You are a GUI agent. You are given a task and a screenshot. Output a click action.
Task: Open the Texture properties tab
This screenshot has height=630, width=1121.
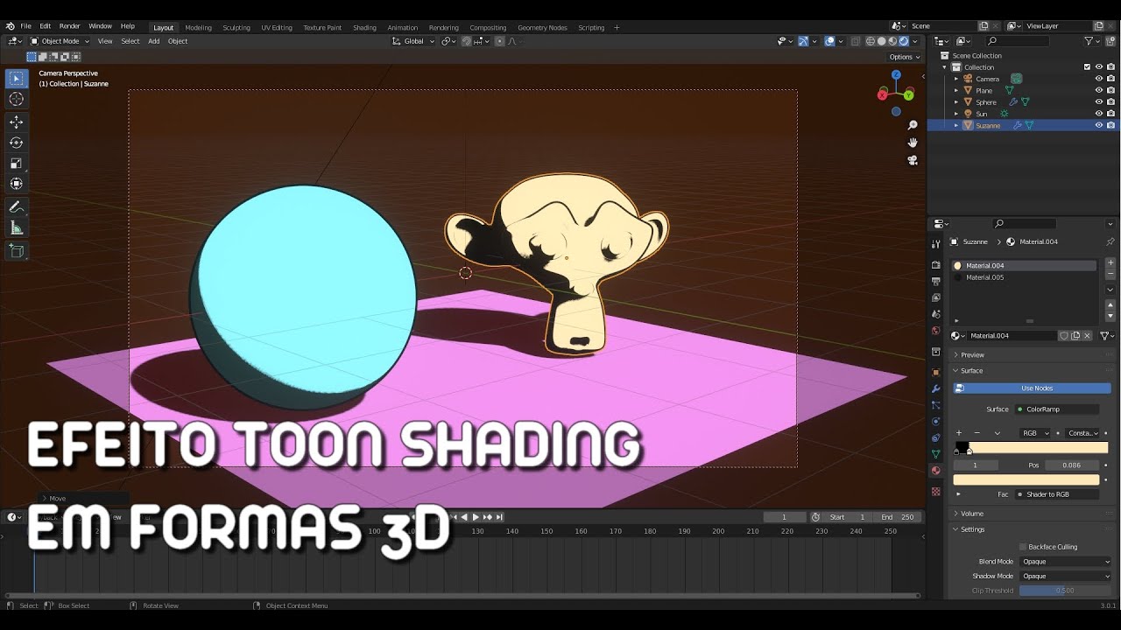[x=935, y=491]
